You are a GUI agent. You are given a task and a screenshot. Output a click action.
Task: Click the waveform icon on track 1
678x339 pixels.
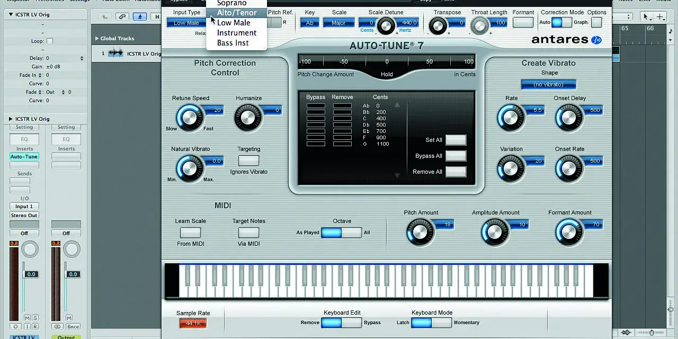116,53
